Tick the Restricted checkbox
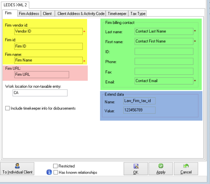The image size is (210, 184). pos(55,166)
